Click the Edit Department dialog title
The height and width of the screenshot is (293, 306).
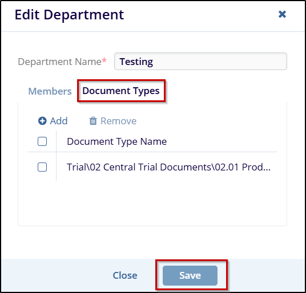coord(69,15)
